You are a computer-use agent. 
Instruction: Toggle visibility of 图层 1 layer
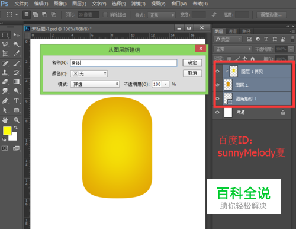tap(218, 85)
